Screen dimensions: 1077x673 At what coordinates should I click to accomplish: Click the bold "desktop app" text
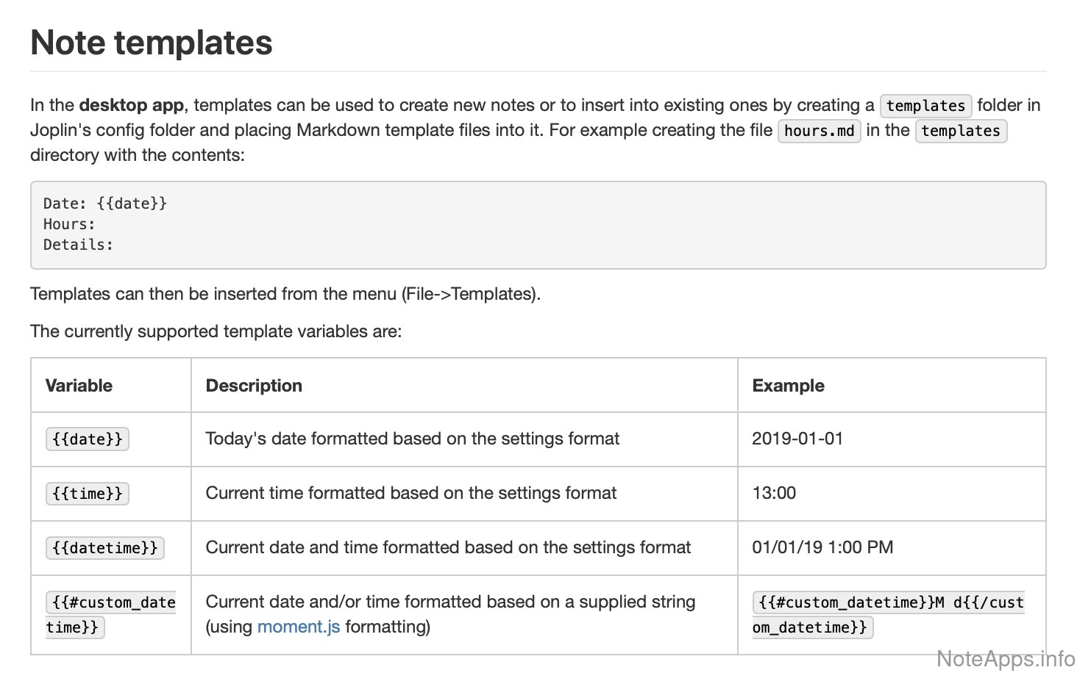pyautogui.click(x=131, y=105)
